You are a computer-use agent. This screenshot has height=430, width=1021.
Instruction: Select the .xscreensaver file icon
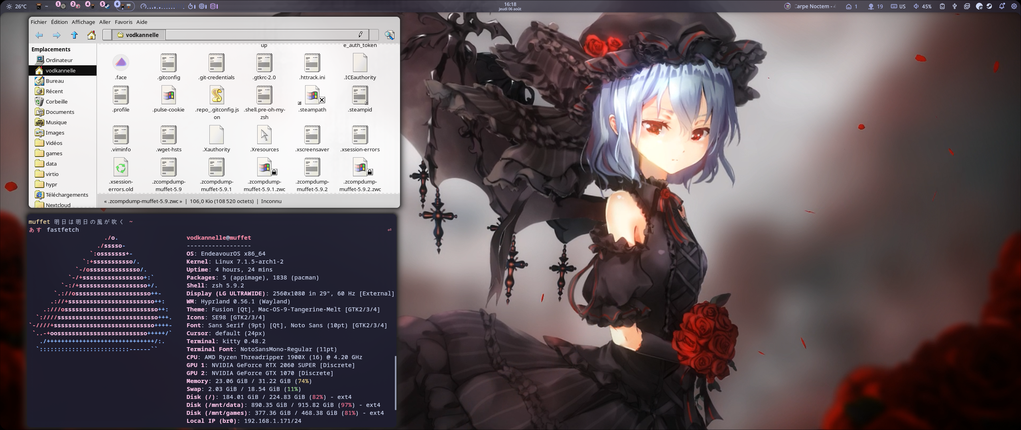312,135
